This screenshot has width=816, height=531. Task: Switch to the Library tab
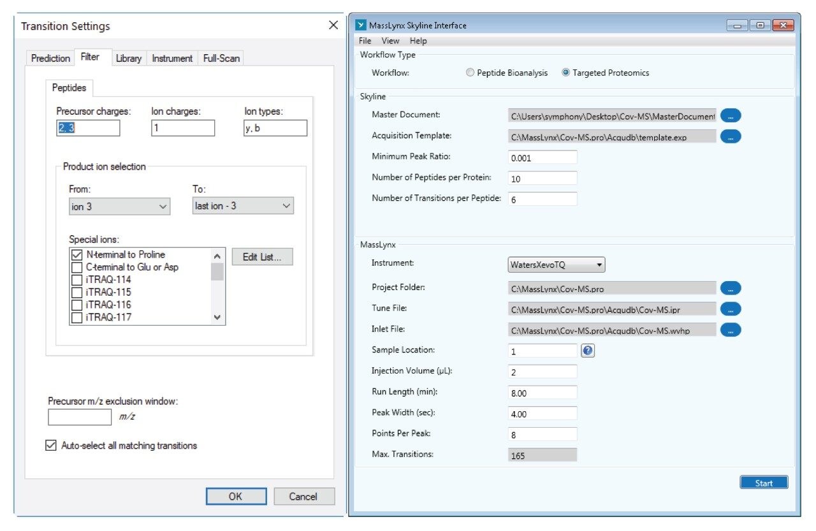pos(129,58)
